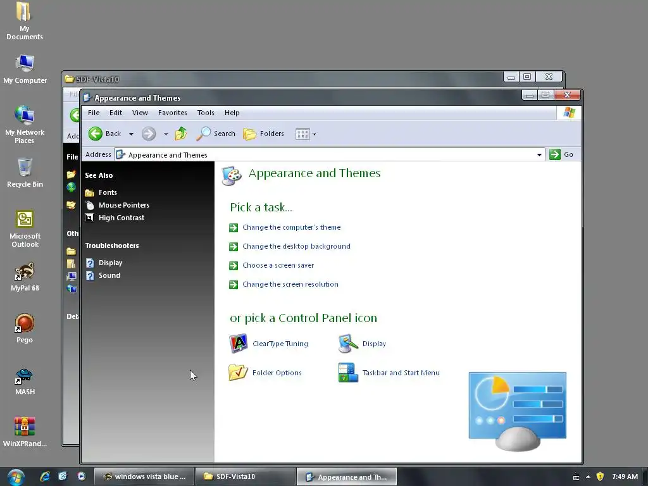Screen dimensions: 648x486
Task: Expand the Address bar dropdown
Action: 539,154
